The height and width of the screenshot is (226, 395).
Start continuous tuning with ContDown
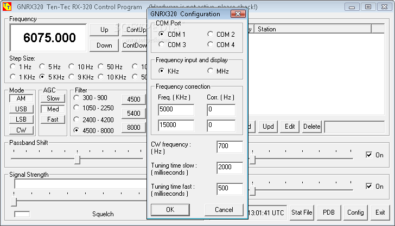pyautogui.click(x=134, y=45)
